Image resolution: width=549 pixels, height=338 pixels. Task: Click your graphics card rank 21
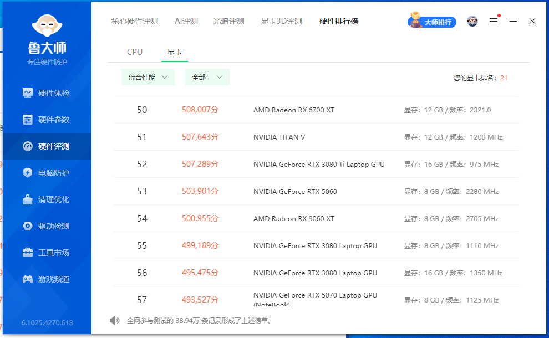504,78
